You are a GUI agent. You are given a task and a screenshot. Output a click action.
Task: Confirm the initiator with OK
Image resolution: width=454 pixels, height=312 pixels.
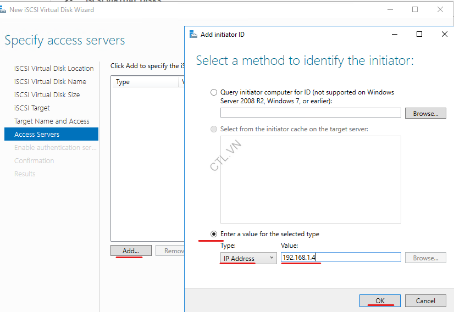pyautogui.click(x=380, y=300)
